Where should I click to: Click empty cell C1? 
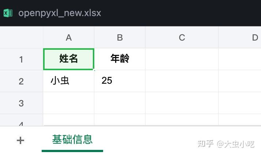tap(182, 59)
